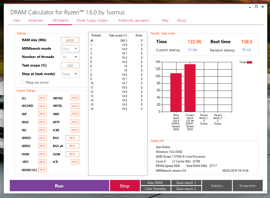Select thread 16 row in the table
Image resolution: width=270 pixels, height=198 pixels.
click(x=117, y=109)
